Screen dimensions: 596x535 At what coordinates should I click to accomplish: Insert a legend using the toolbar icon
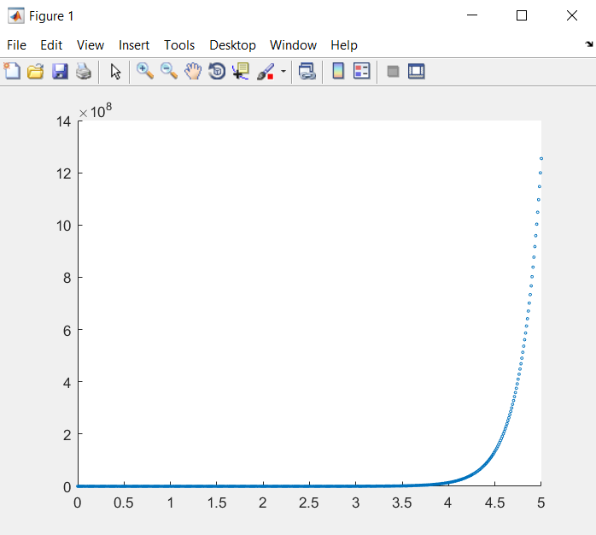coord(361,71)
